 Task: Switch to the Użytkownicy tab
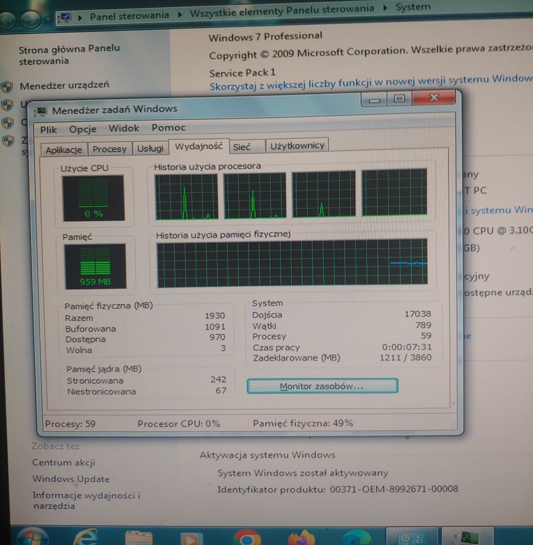[297, 145]
